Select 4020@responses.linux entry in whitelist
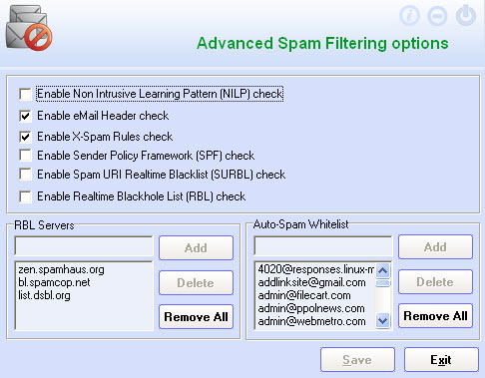Viewport: 485px width, 378px height. (x=315, y=269)
